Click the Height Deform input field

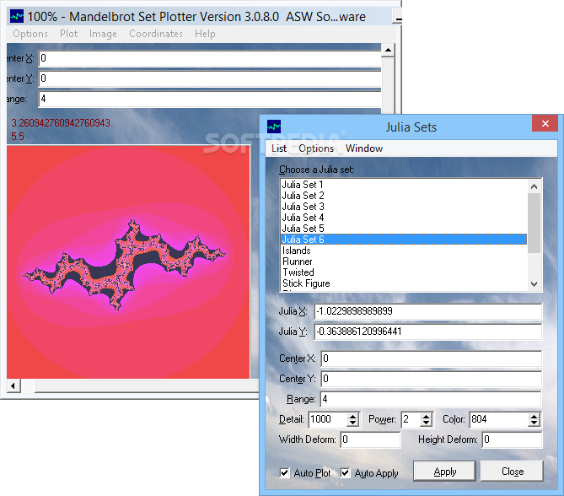pyautogui.click(x=512, y=439)
